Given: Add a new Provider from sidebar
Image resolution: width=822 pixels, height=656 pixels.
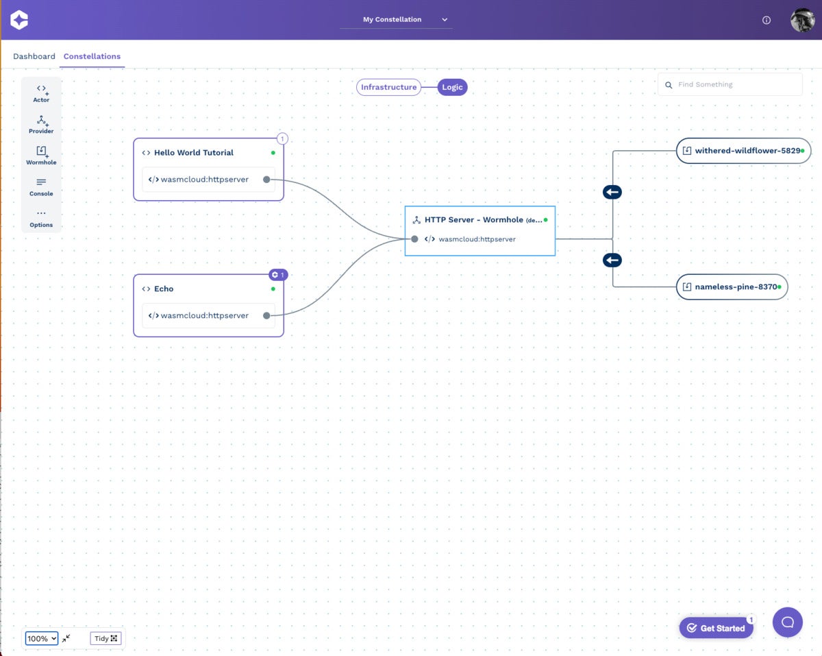Looking at the screenshot, I should click(x=41, y=124).
